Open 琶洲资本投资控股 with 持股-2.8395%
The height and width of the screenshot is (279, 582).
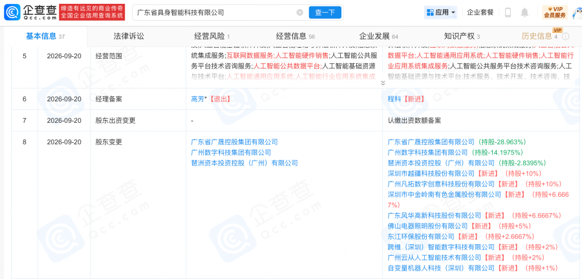click(441, 163)
